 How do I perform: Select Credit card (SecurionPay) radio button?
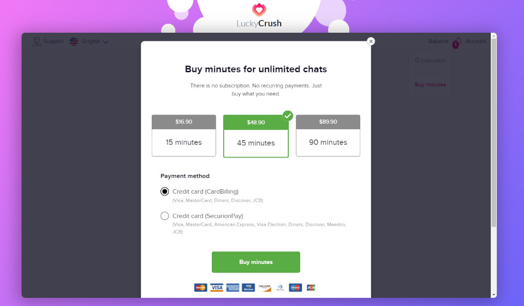[x=165, y=216]
